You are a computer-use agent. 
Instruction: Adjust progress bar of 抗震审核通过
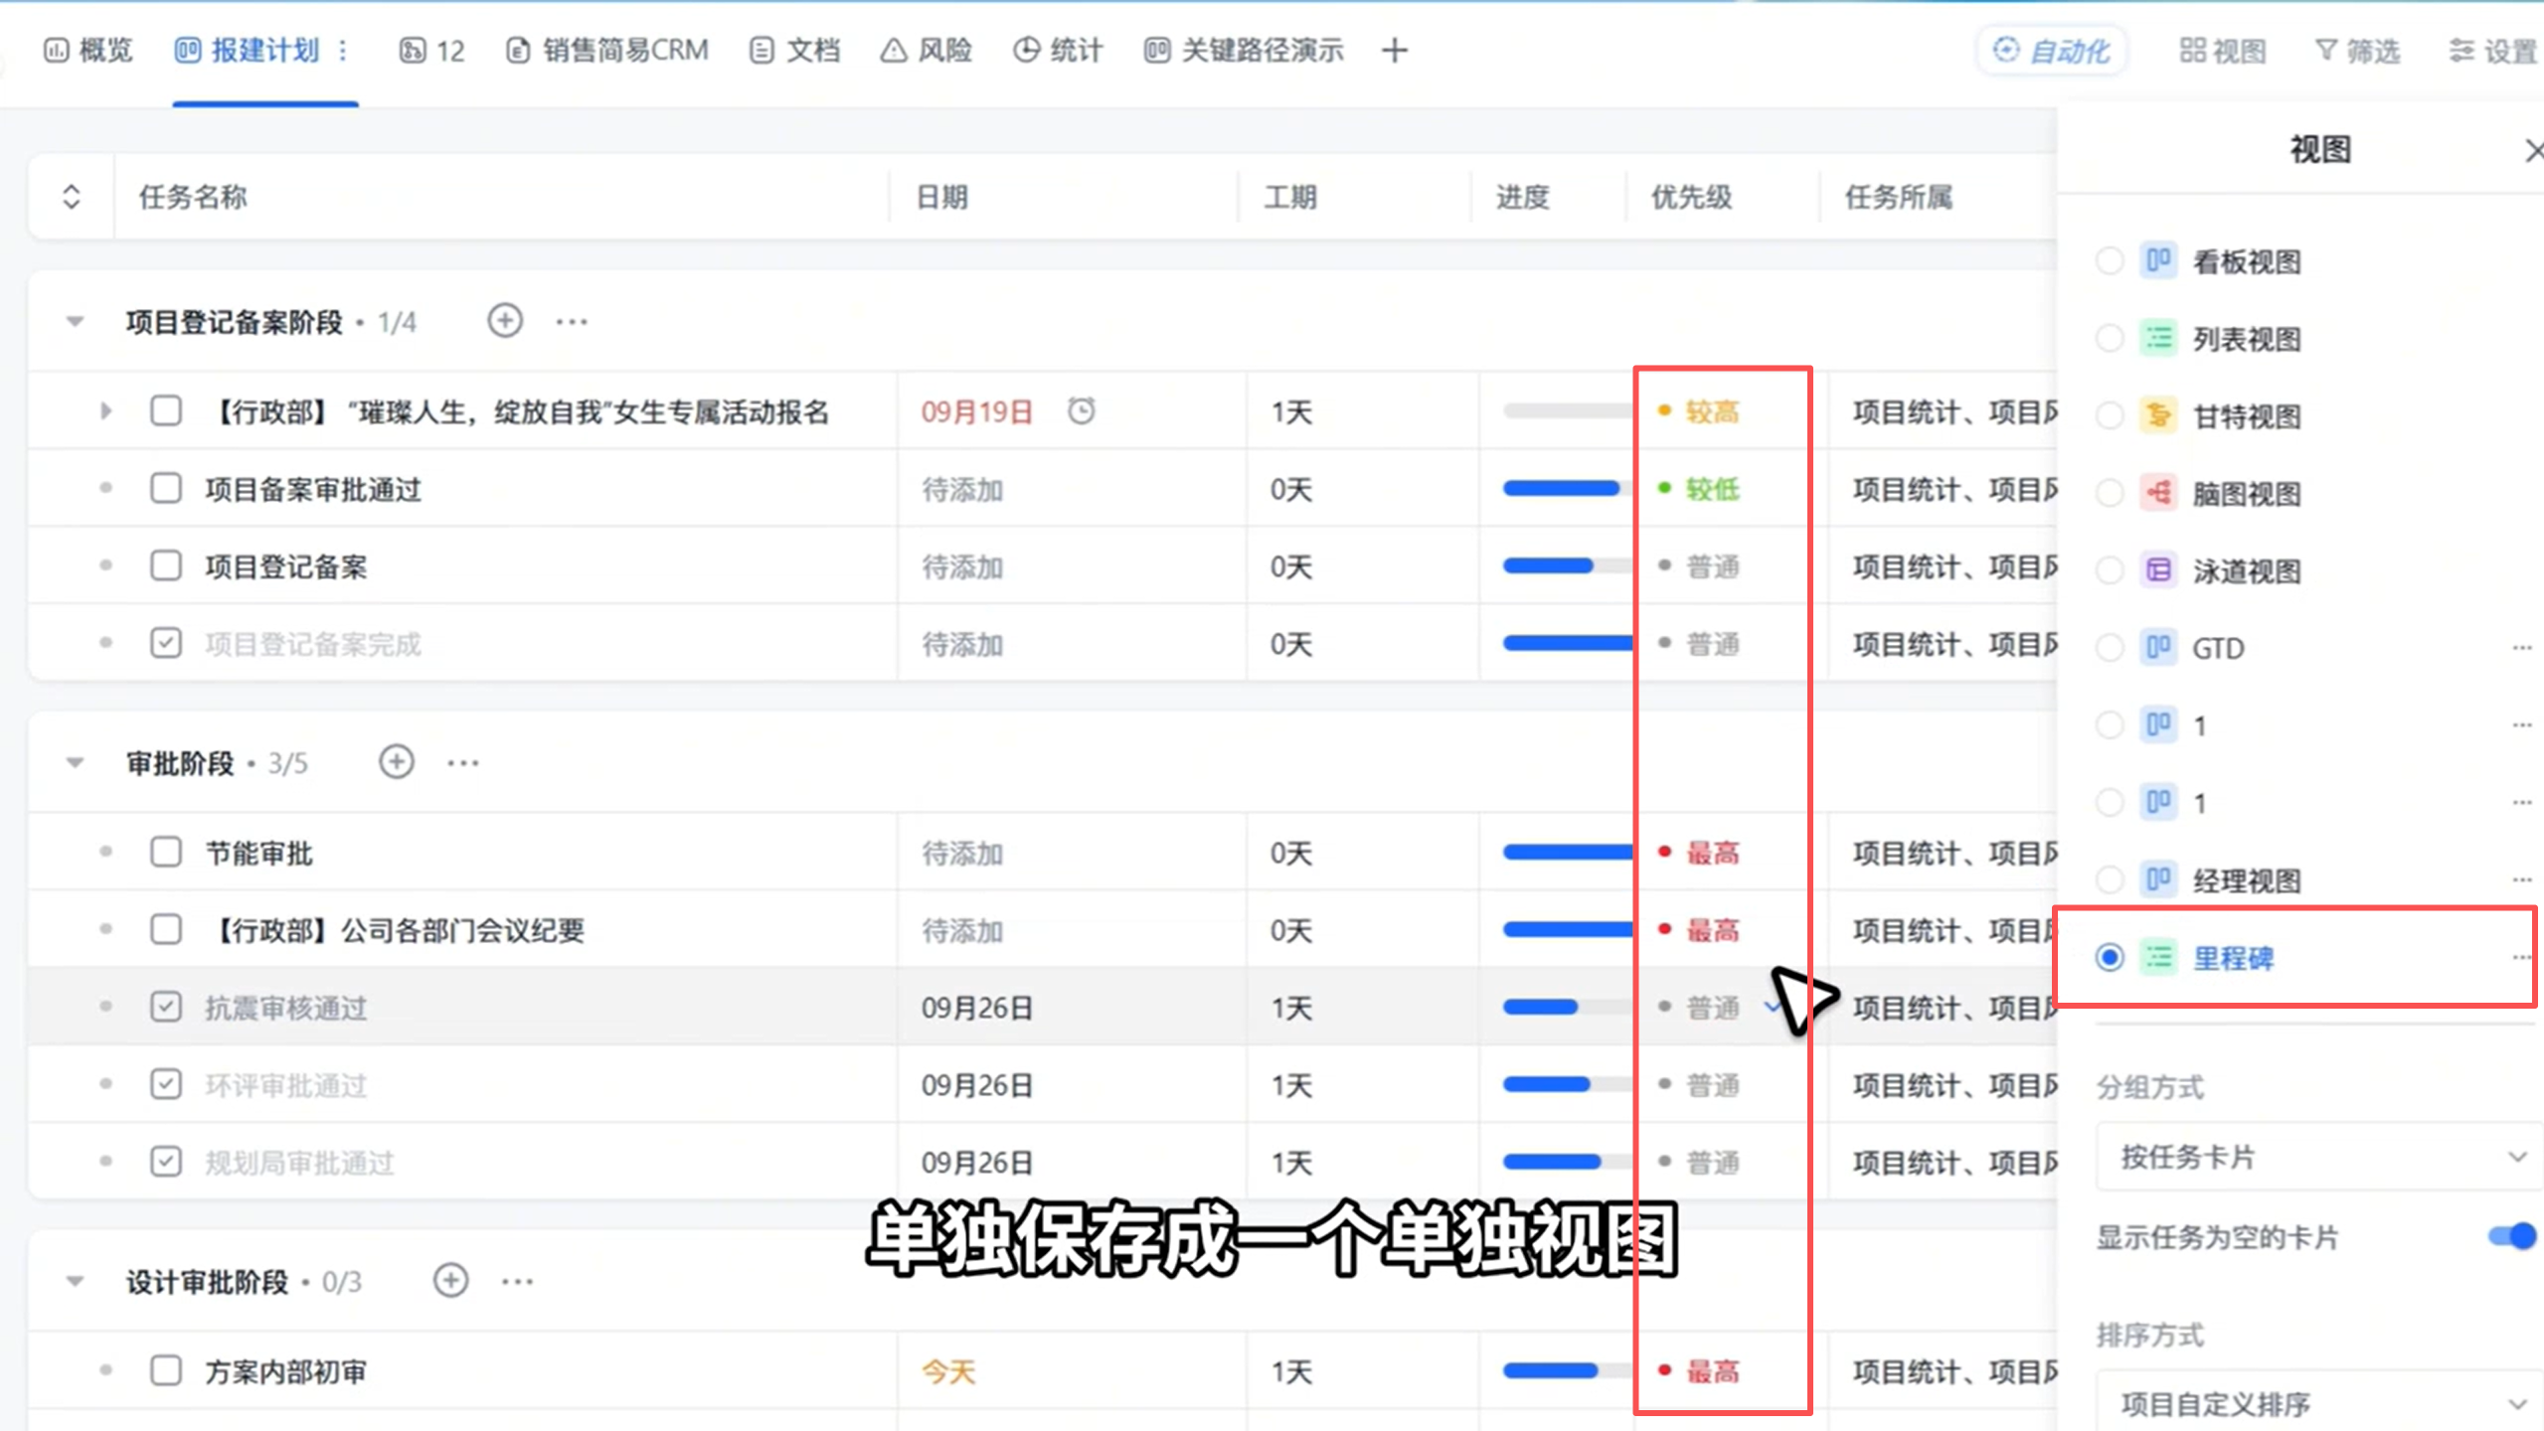[x=1568, y=1007]
